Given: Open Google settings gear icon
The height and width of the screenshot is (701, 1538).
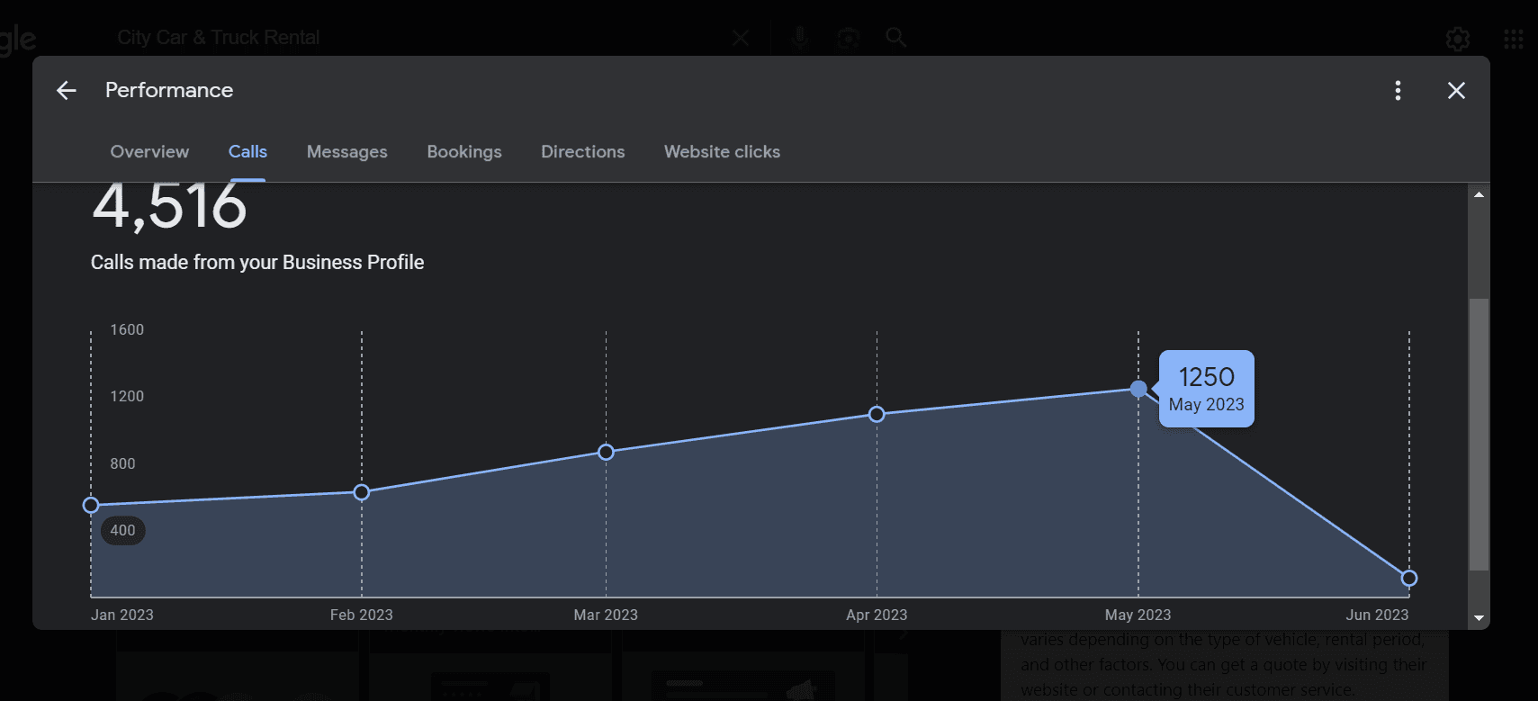Looking at the screenshot, I should click(x=1458, y=39).
